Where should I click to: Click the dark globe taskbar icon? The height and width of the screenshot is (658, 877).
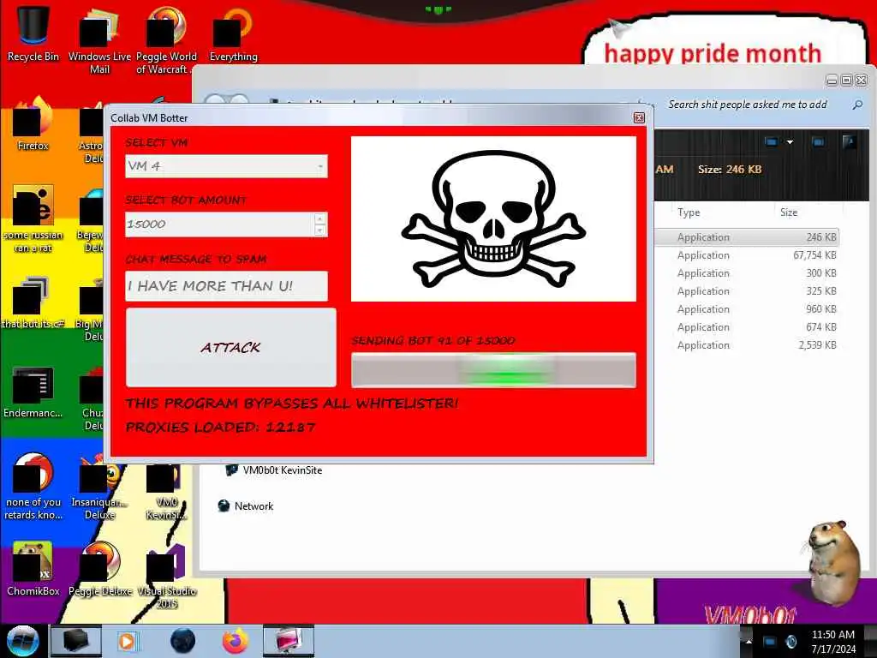click(183, 641)
